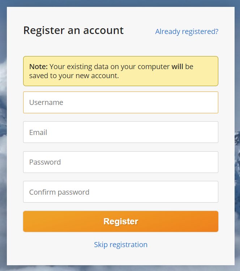
Task: Click into the Confirm password field
Action: 120,192
